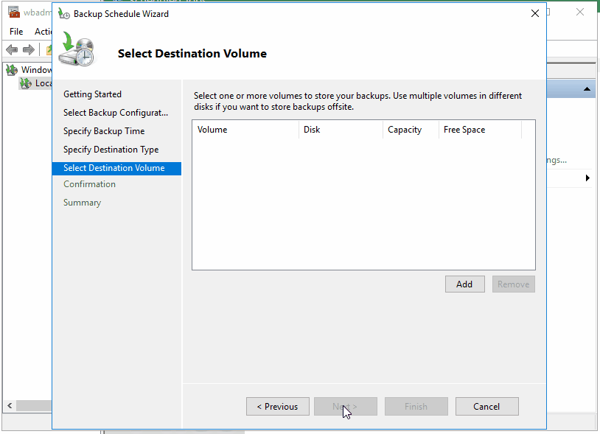Sort volumes by the Capacity column header
The height and width of the screenshot is (434, 600).
pyautogui.click(x=405, y=130)
